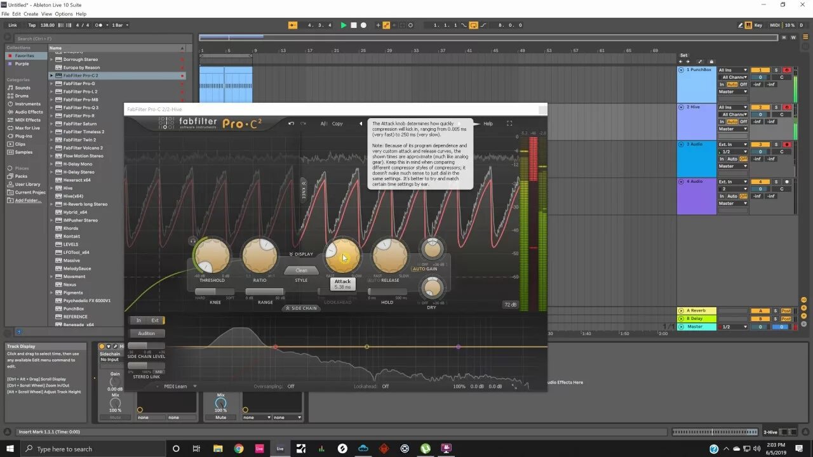Select the Plug-Ins category
This screenshot has width=813, height=457.
[x=24, y=136]
